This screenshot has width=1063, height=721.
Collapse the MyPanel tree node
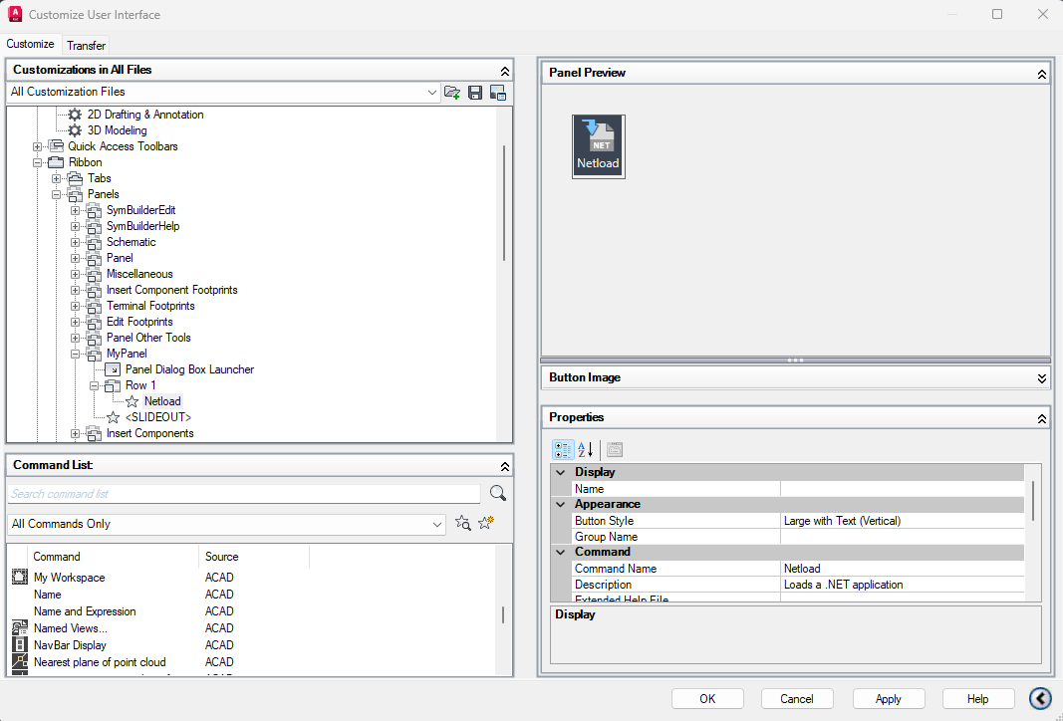pyautogui.click(x=76, y=354)
